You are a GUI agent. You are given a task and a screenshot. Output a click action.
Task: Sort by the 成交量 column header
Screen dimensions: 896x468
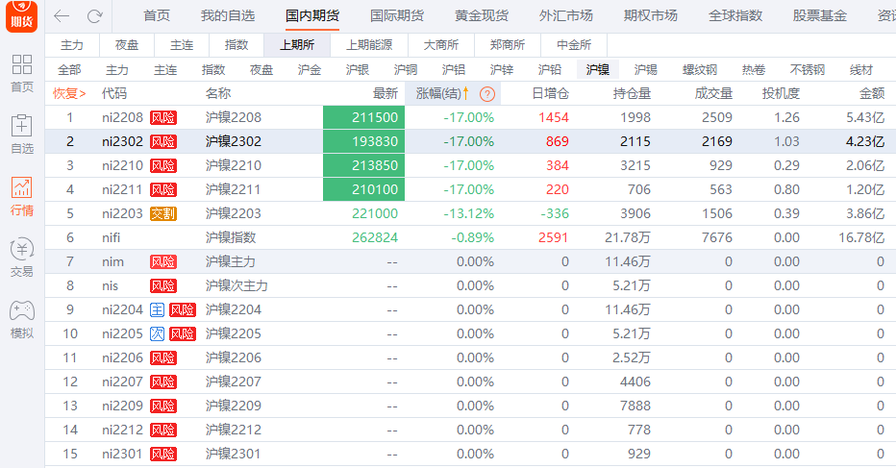click(x=713, y=93)
